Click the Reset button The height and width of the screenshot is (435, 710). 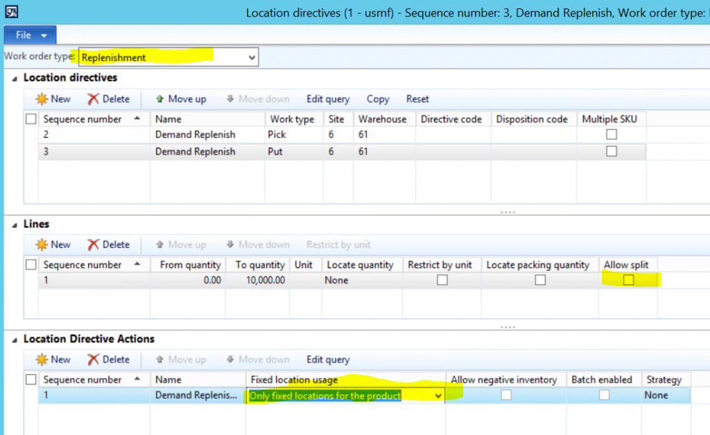pos(417,98)
